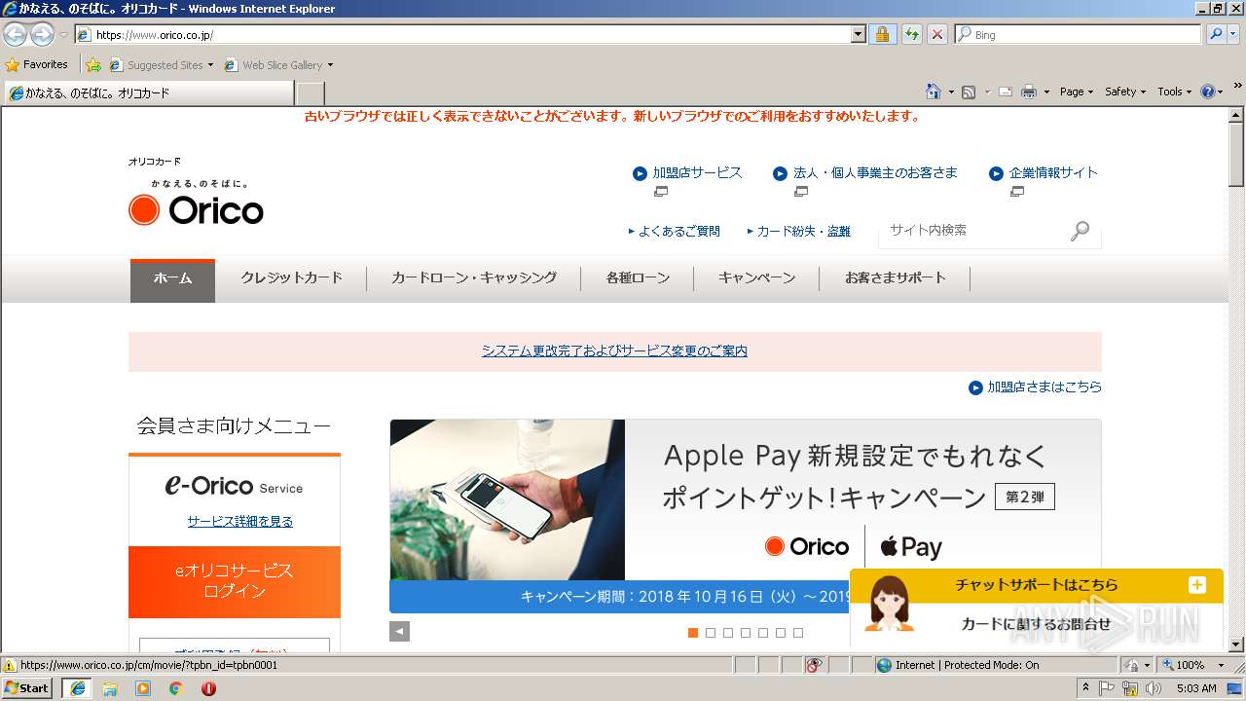Click previous slide arrow under banner

pos(399,631)
